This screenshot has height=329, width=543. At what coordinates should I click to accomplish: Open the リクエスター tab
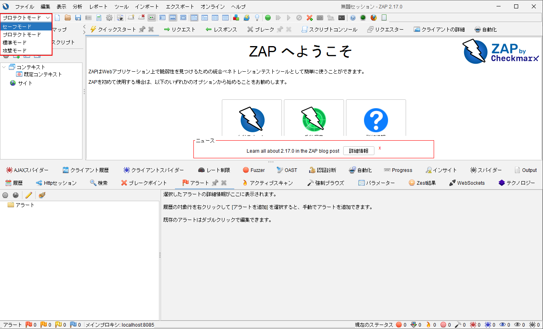tap(385, 29)
